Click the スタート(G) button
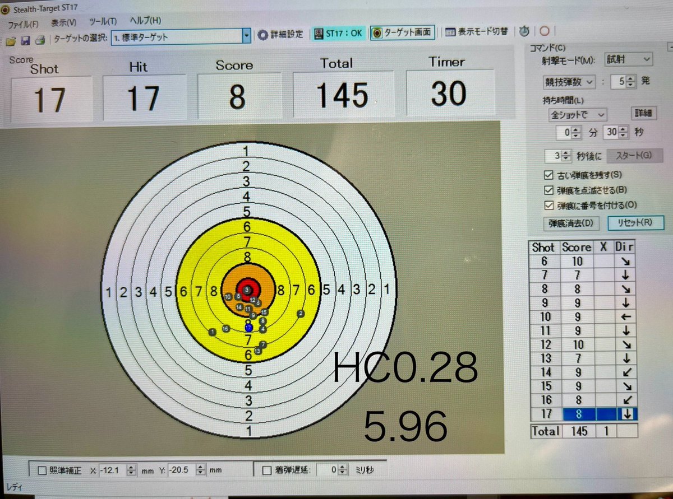This screenshot has height=499, width=673. (x=634, y=155)
